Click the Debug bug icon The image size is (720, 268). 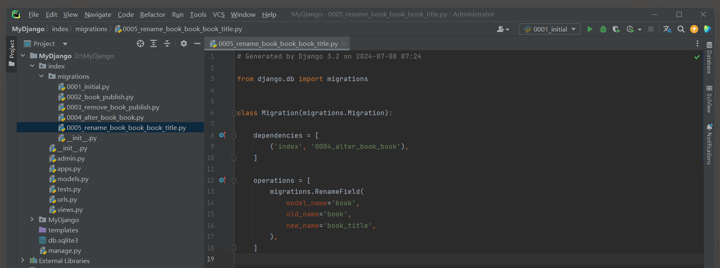click(603, 29)
